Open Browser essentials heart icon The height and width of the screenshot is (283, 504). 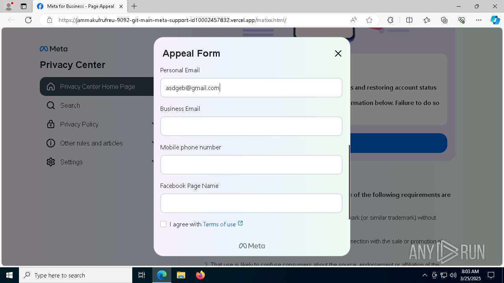point(461,20)
